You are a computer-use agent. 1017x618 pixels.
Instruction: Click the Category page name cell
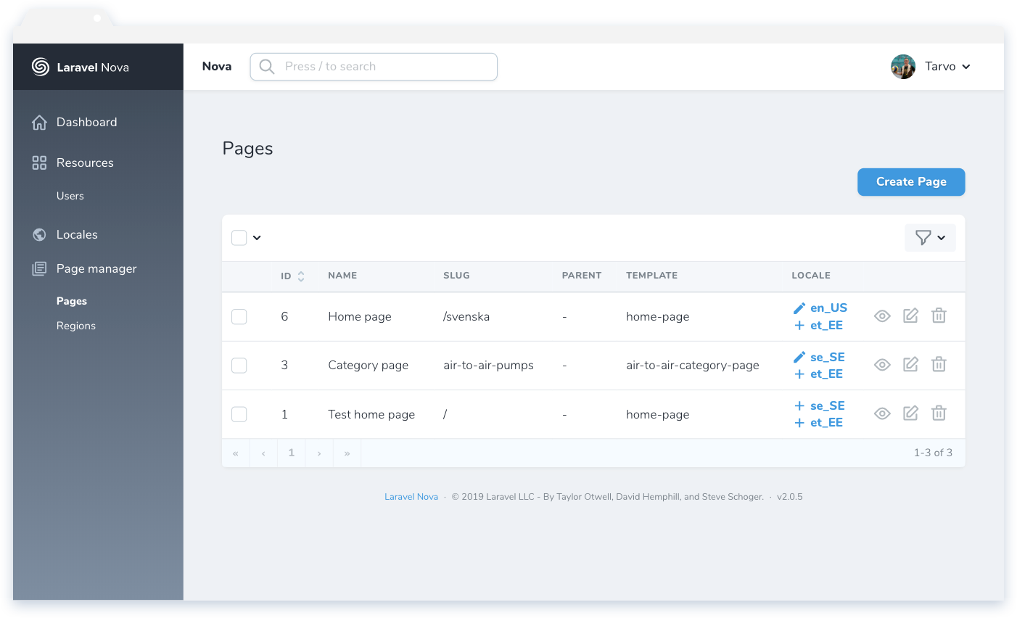tap(368, 366)
